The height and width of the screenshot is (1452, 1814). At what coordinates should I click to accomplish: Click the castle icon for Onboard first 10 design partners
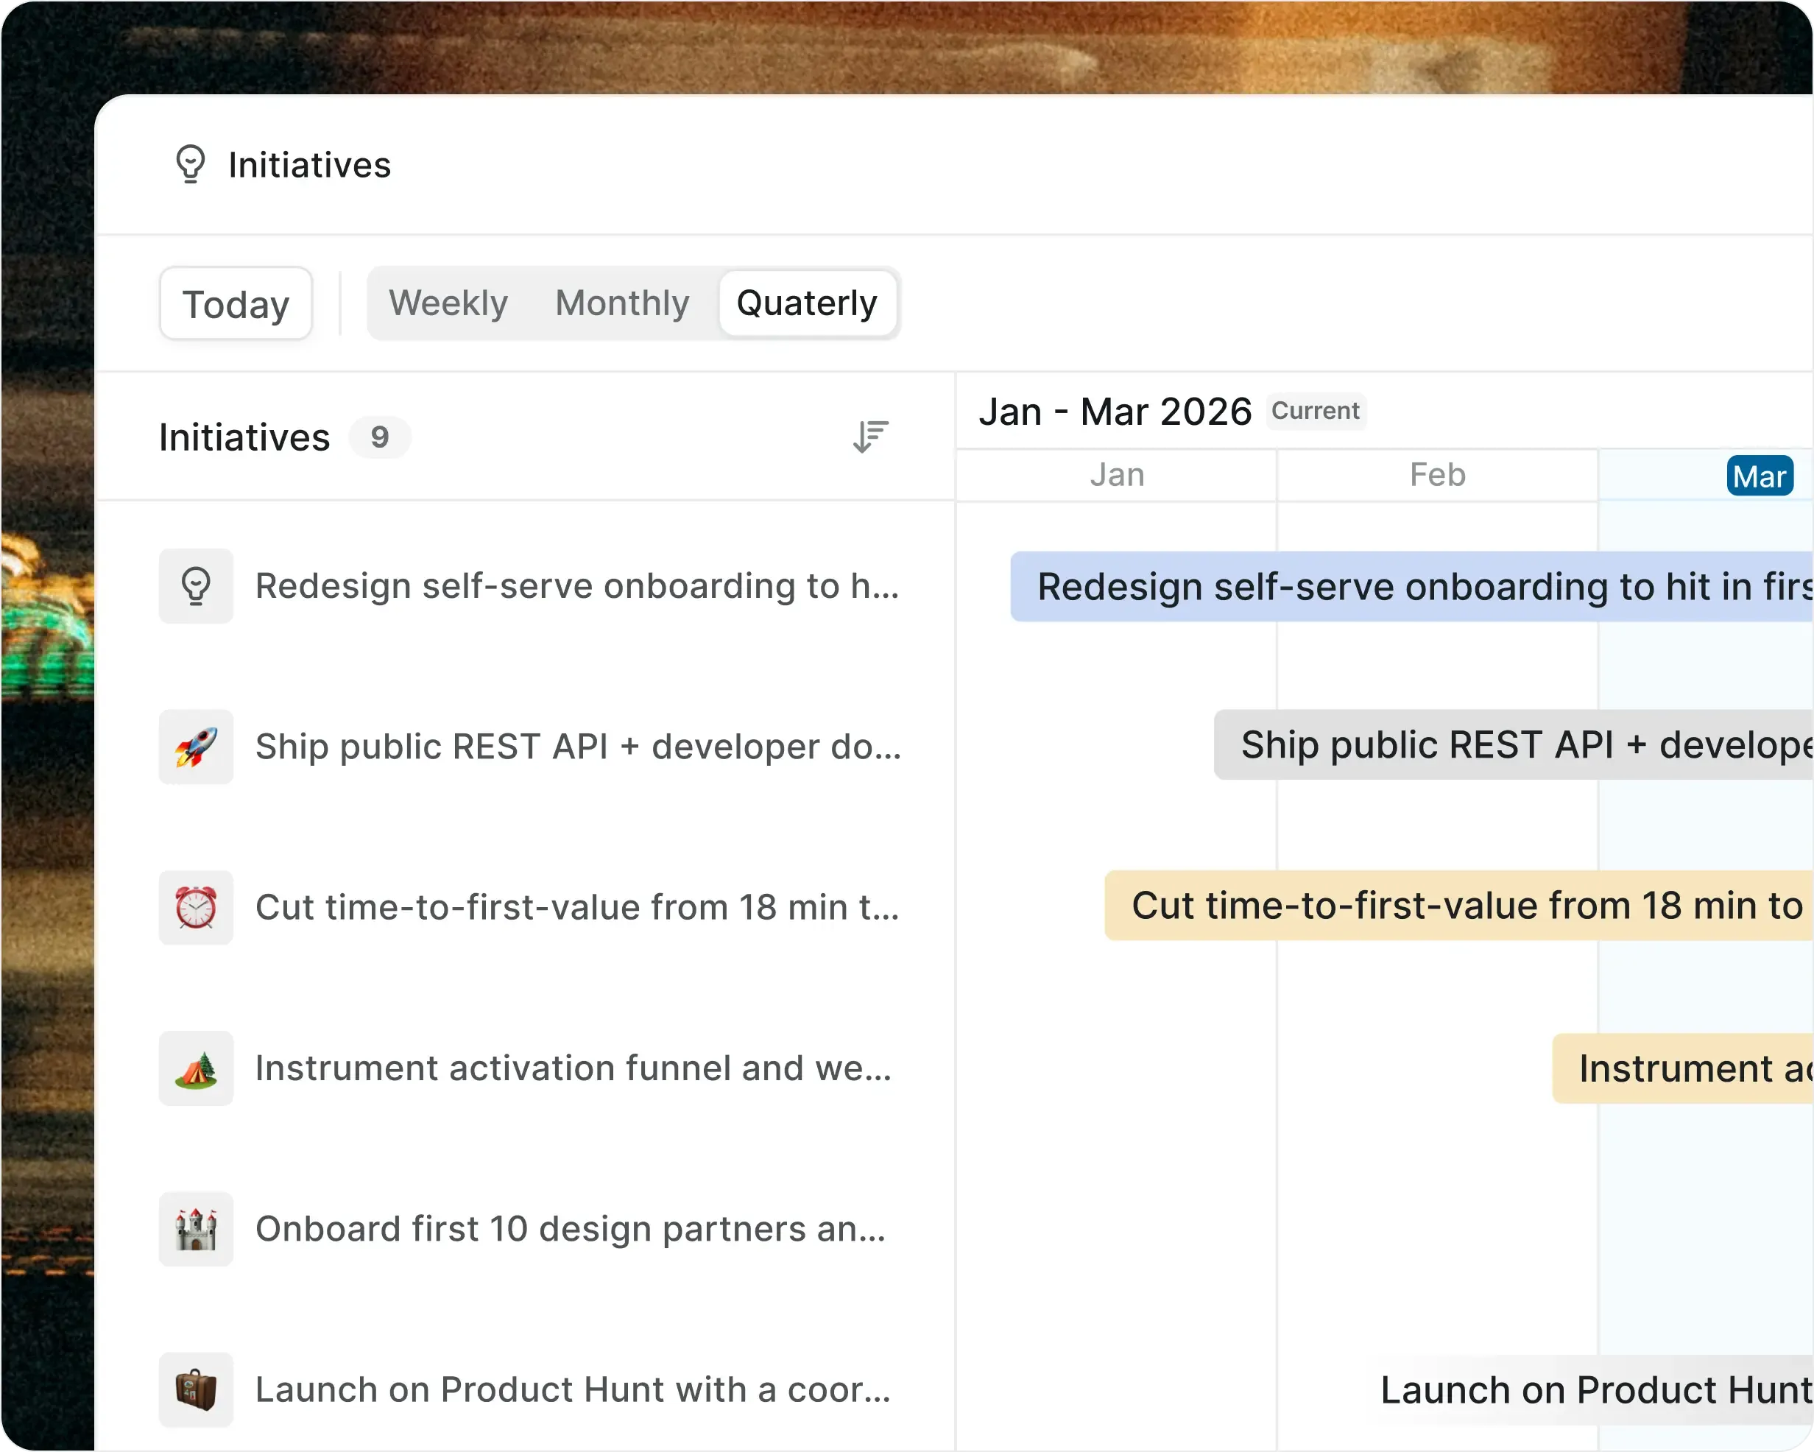click(196, 1229)
